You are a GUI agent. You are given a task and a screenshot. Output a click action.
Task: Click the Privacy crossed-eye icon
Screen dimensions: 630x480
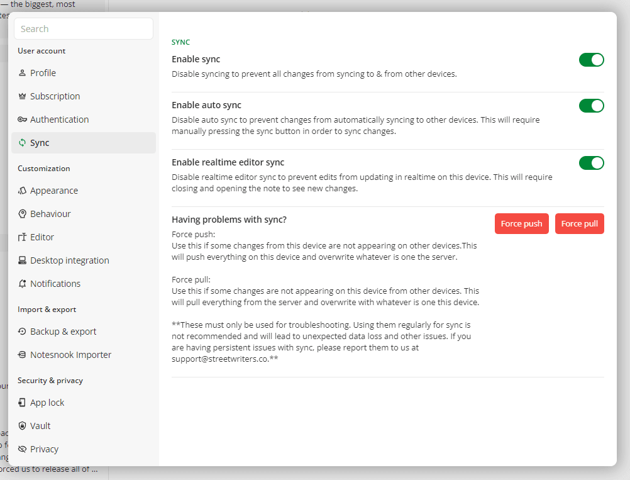pos(22,449)
